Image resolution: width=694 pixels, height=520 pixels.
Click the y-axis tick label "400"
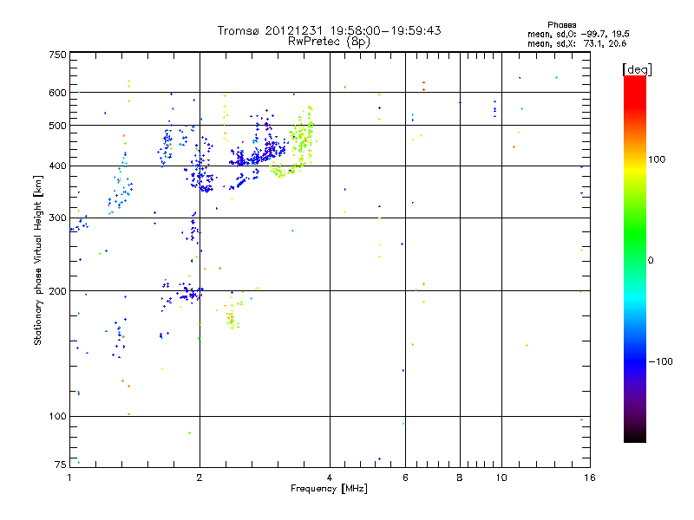(57, 166)
